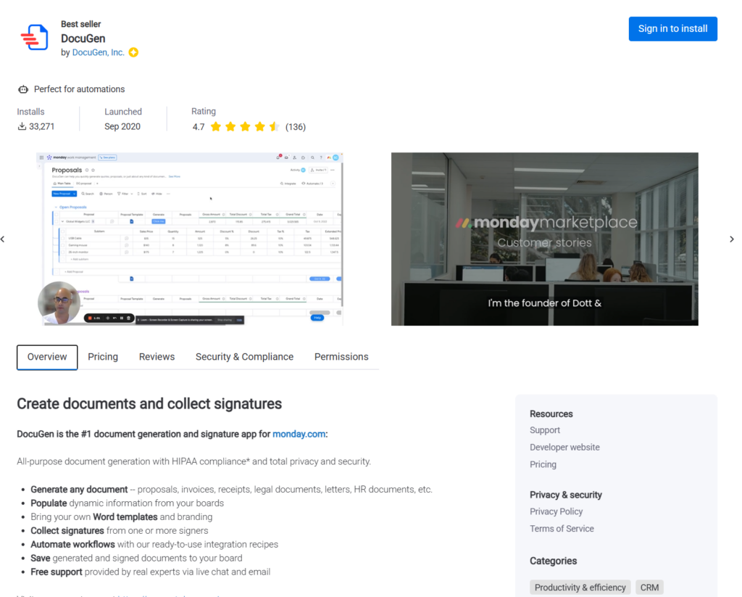Follow the monday.com link in description
Image resolution: width=742 pixels, height=597 pixels.
[299, 434]
